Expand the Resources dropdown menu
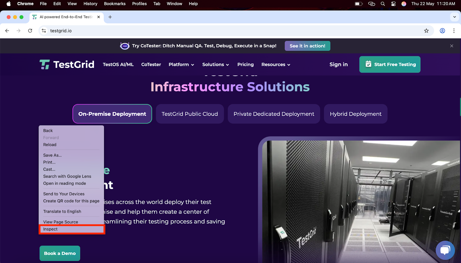 276,64
